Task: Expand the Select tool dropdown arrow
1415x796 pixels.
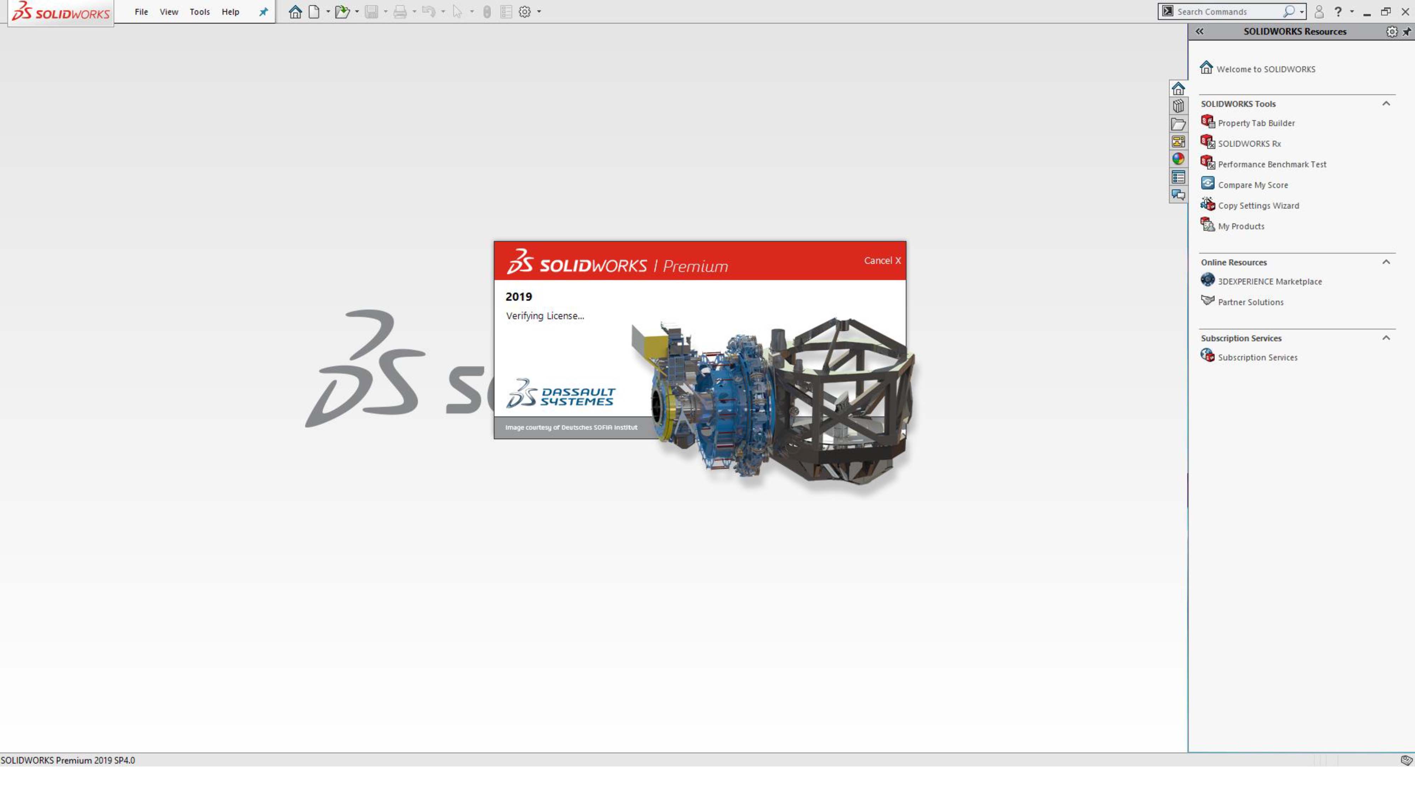Action: 472,12
